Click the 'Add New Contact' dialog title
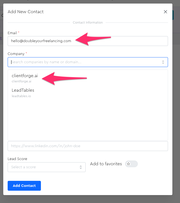 26,12
